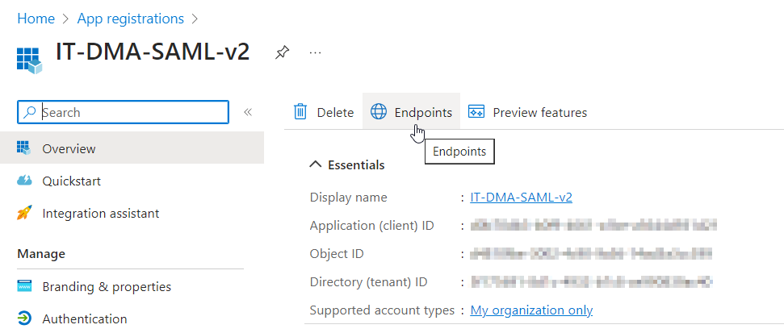
Task: Focus the sidebar Search field
Action: click(123, 112)
